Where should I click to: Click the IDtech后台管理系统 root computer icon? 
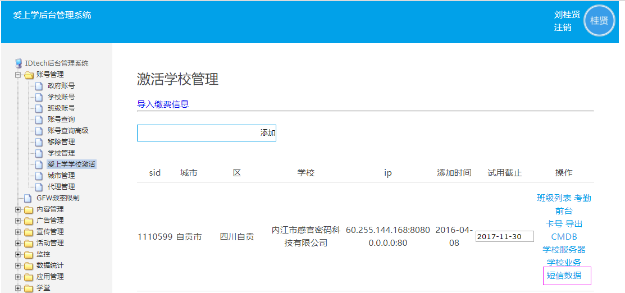click(x=19, y=63)
